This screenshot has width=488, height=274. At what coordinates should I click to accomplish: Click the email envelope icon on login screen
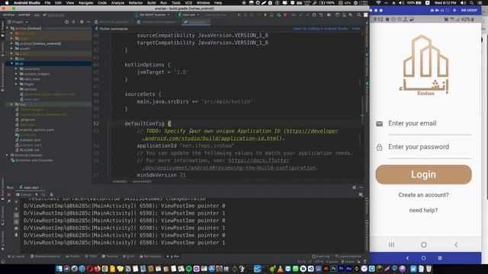coord(379,123)
